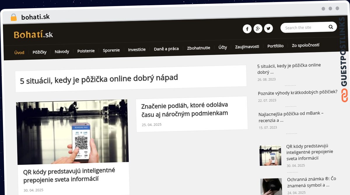Click the Bohatí.sk site logo
The image size is (350, 195).
click(x=33, y=35)
